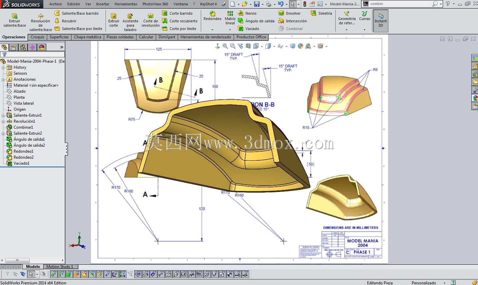Open Asistente para taladro tool
Viewport: 478px width, 285px height.
[130, 22]
